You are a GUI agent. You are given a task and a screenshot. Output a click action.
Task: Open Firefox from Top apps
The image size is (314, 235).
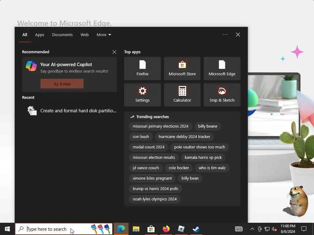(142, 69)
